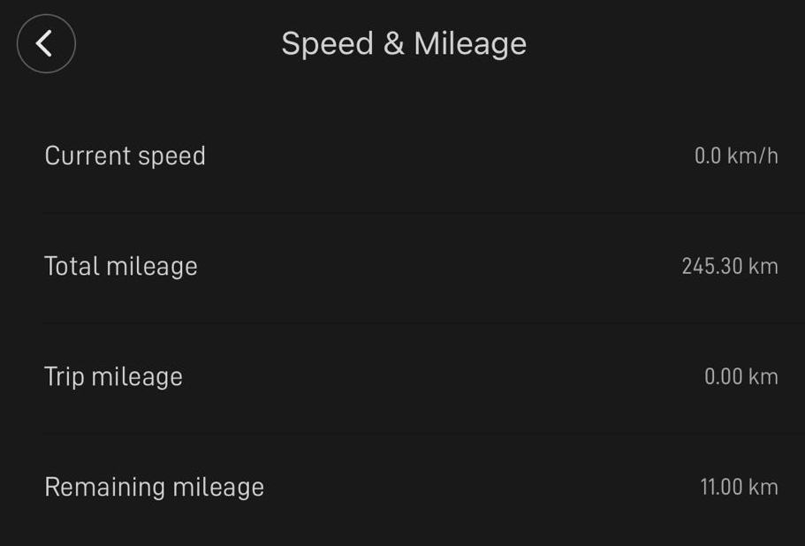Click the number 11.00 in Remaining mileage
805x546 pixels.
click(720, 487)
